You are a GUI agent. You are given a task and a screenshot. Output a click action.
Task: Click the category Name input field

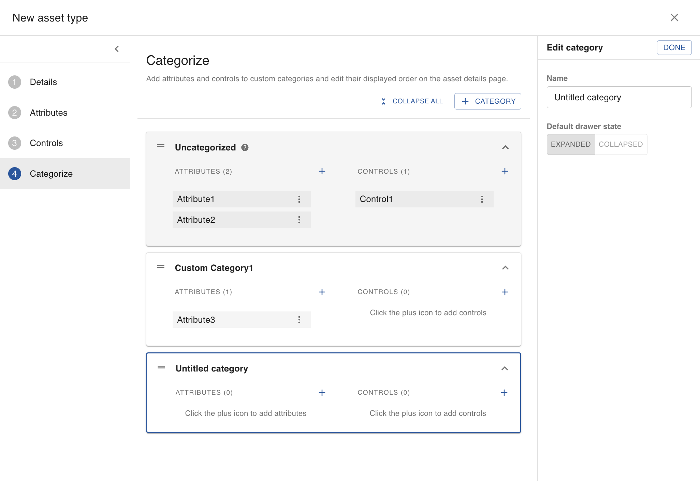point(619,97)
